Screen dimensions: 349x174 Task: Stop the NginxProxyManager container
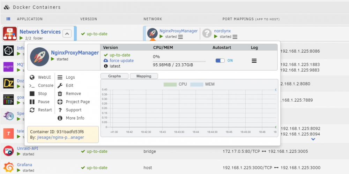(38, 94)
